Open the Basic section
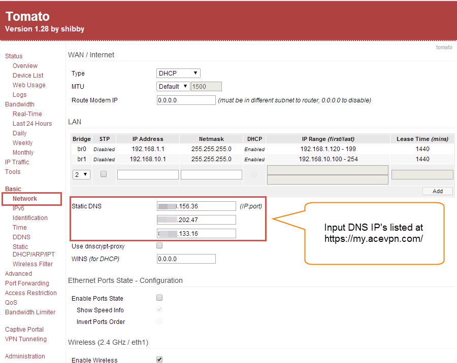This screenshot has height=363, width=457. pos(13,189)
